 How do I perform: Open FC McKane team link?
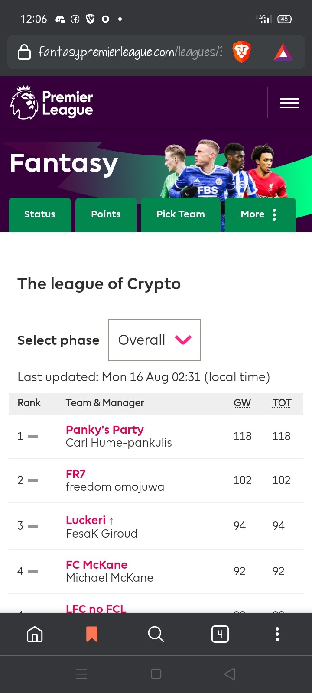[x=97, y=565]
